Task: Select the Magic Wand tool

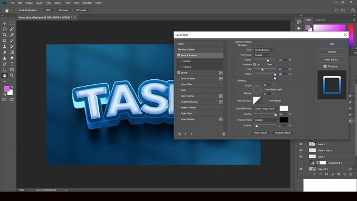Action: click(x=12, y=29)
